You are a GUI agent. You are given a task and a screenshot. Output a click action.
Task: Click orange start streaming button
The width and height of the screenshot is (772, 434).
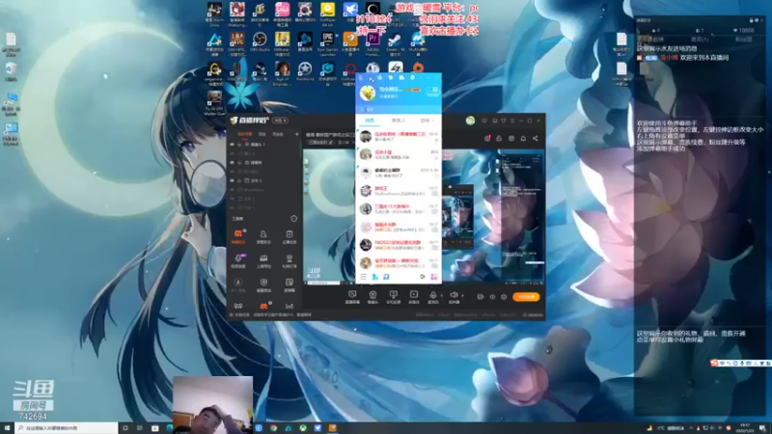click(526, 297)
